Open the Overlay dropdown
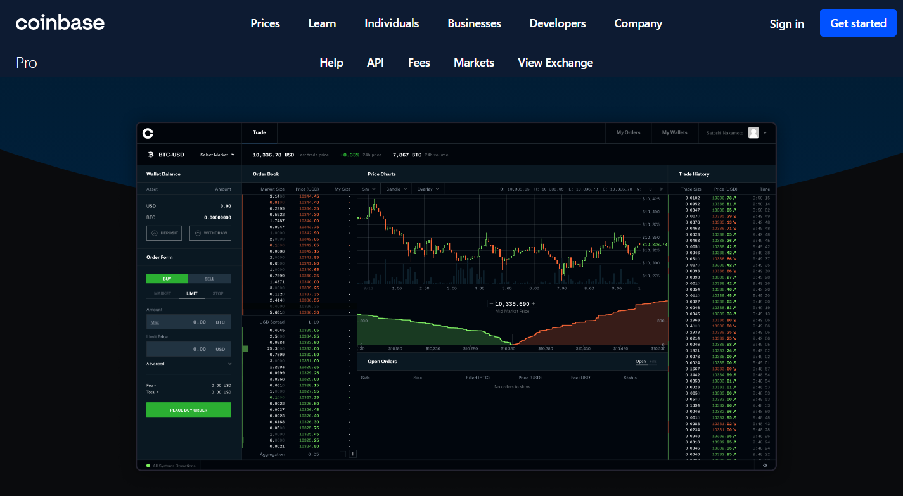The height and width of the screenshot is (496, 903). point(428,189)
